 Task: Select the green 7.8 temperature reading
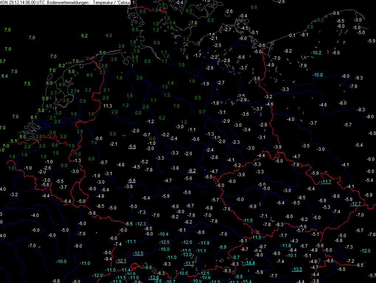[x=194, y=23]
